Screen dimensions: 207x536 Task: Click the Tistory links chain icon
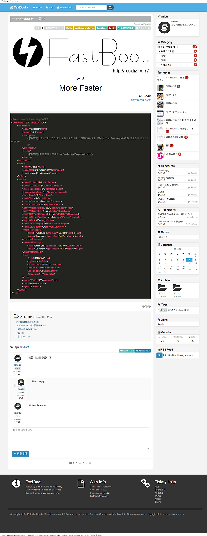pyautogui.click(x=145, y=483)
